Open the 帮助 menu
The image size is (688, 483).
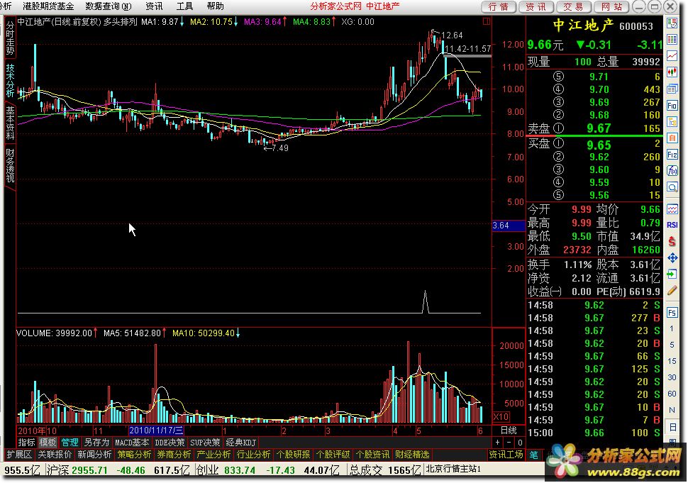215,6
